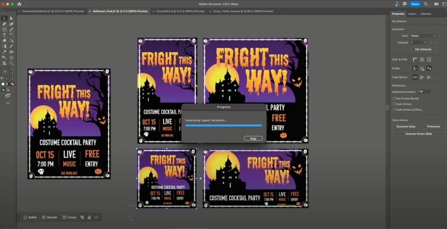Toggle the second Snap Options icon
447x229 pixels.
pyautogui.click(x=422, y=77)
